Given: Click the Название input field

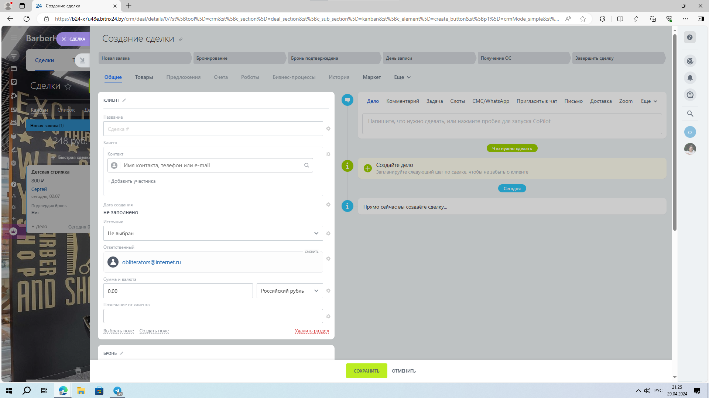Looking at the screenshot, I should click(x=213, y=129).
